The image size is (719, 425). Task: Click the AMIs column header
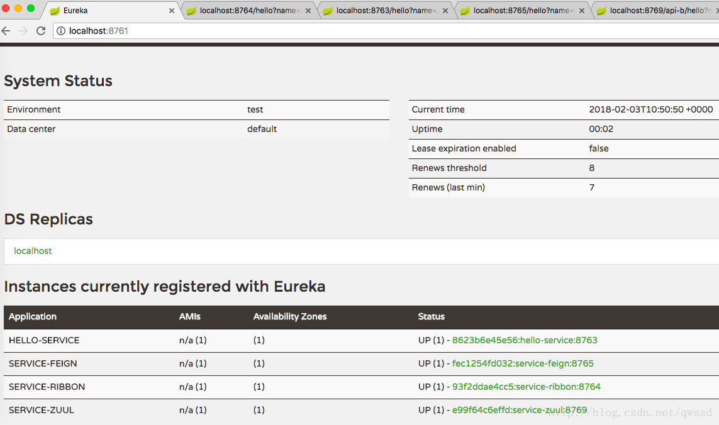click(190, 316)
